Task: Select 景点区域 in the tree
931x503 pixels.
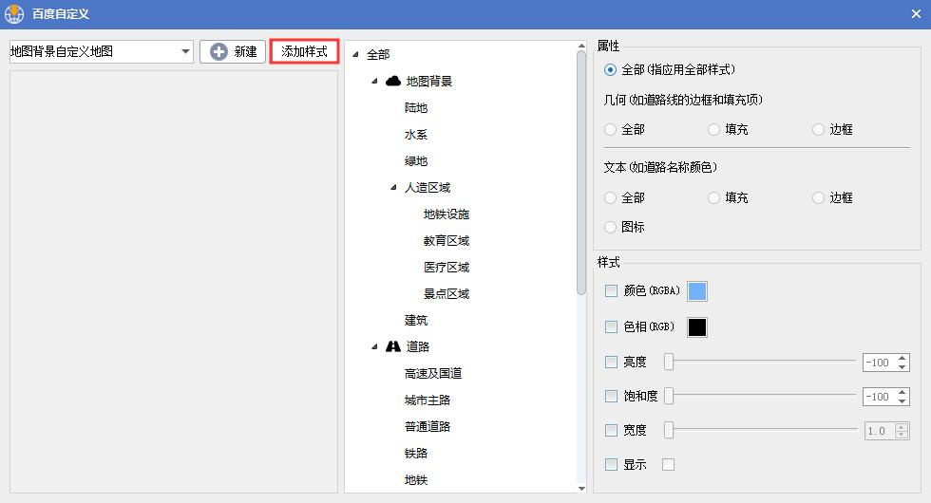Action: pyautogui.click(x=446, y=293)
